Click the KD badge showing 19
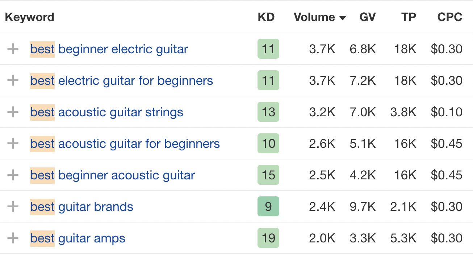473x258 pixels. pos(268,238)
